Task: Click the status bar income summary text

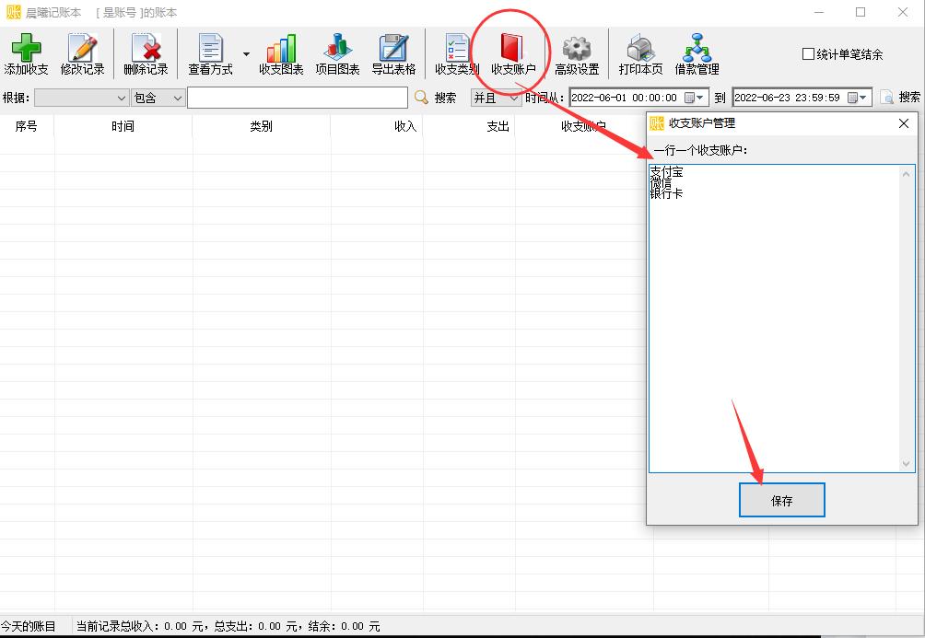Action: pyautogui.click(x=228, y=626)
